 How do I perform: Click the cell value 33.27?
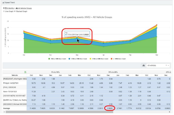[x=34, y=100]
